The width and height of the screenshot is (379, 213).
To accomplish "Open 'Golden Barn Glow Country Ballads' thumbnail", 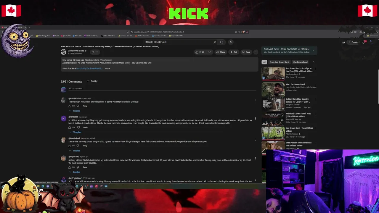I will pyautogui.click(x=273, y=104).
